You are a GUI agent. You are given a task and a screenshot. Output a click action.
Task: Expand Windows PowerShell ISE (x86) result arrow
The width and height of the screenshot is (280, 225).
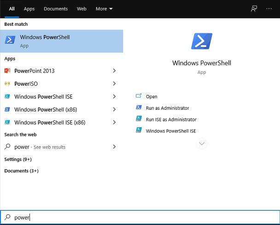tap(114, 122)
